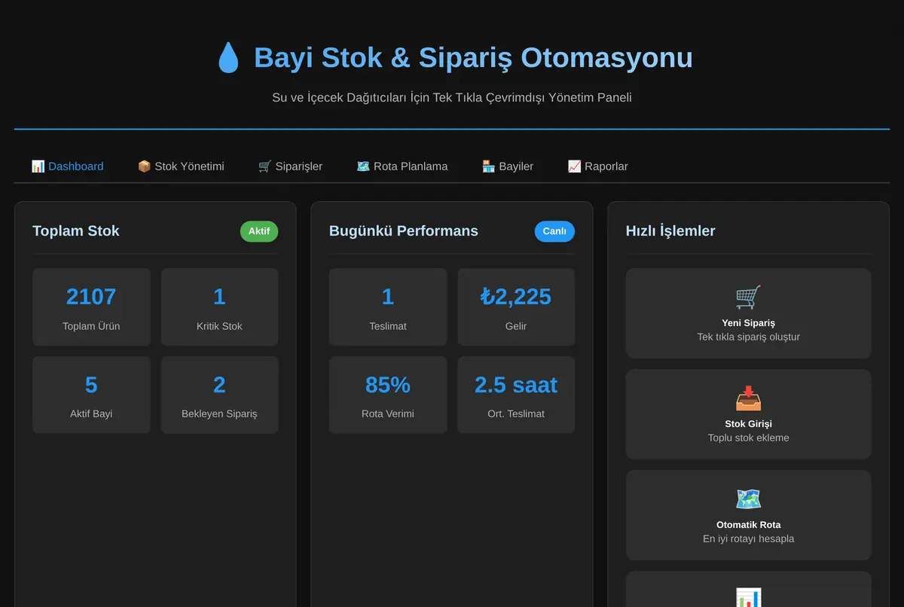
Task: Click the 'Tek tıkla sipariş oluştur' text
Action: [x=748, y=337]
